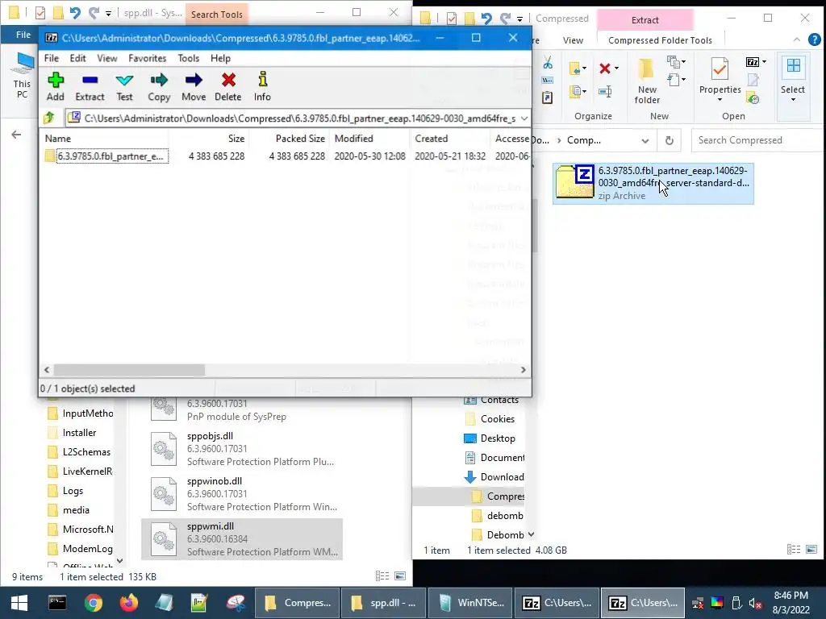The width and height of the screenshot is (826, 619).
Task: Open Explorer ribbon help question mark
Action: click(x=814, y=39)
